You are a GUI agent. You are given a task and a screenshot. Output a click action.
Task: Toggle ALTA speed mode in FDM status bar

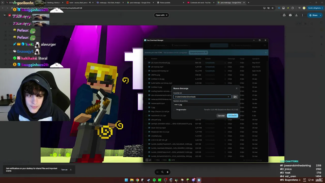[x=172, y=160]
